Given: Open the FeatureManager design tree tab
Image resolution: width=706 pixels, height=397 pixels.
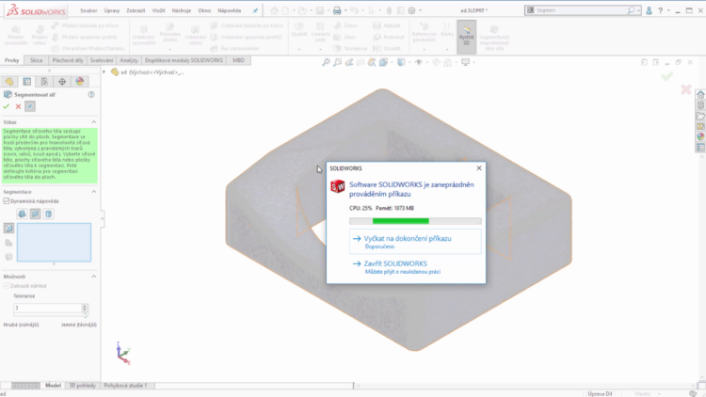Looking at the screenshot, I should pos(9,82).
